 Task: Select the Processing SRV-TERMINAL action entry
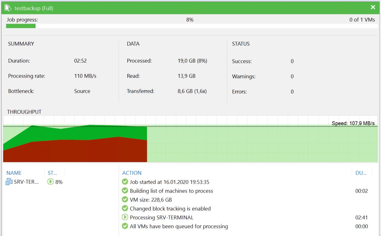pyautogui.click(x=162, y=217)
